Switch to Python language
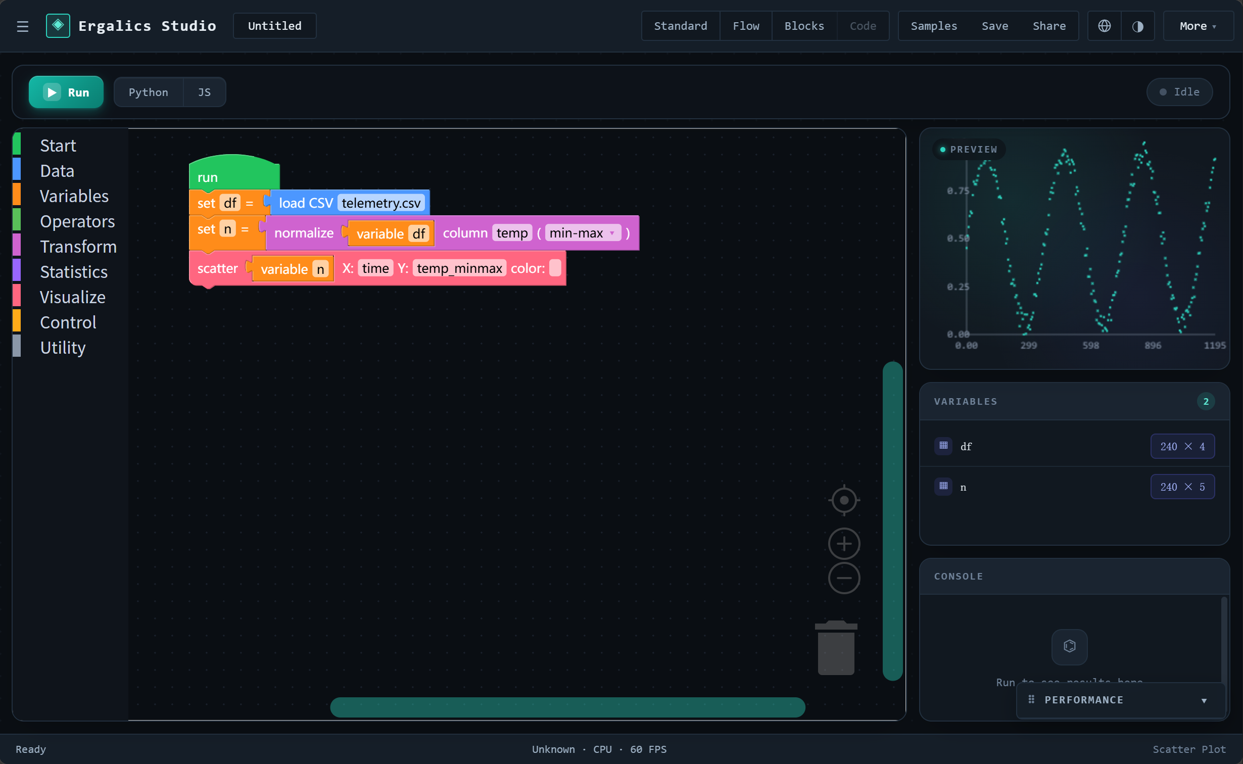Image resolution: width=1243 pixels, height=764 pixels. [148, 92]
